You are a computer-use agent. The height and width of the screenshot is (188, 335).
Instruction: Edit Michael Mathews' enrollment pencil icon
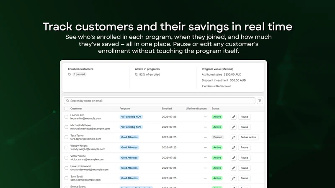(234, 127)
